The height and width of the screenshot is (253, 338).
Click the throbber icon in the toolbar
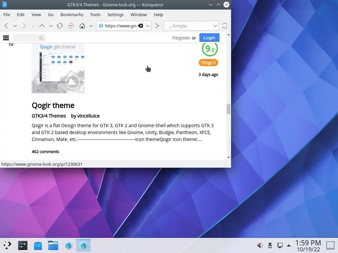pos(224,26)
